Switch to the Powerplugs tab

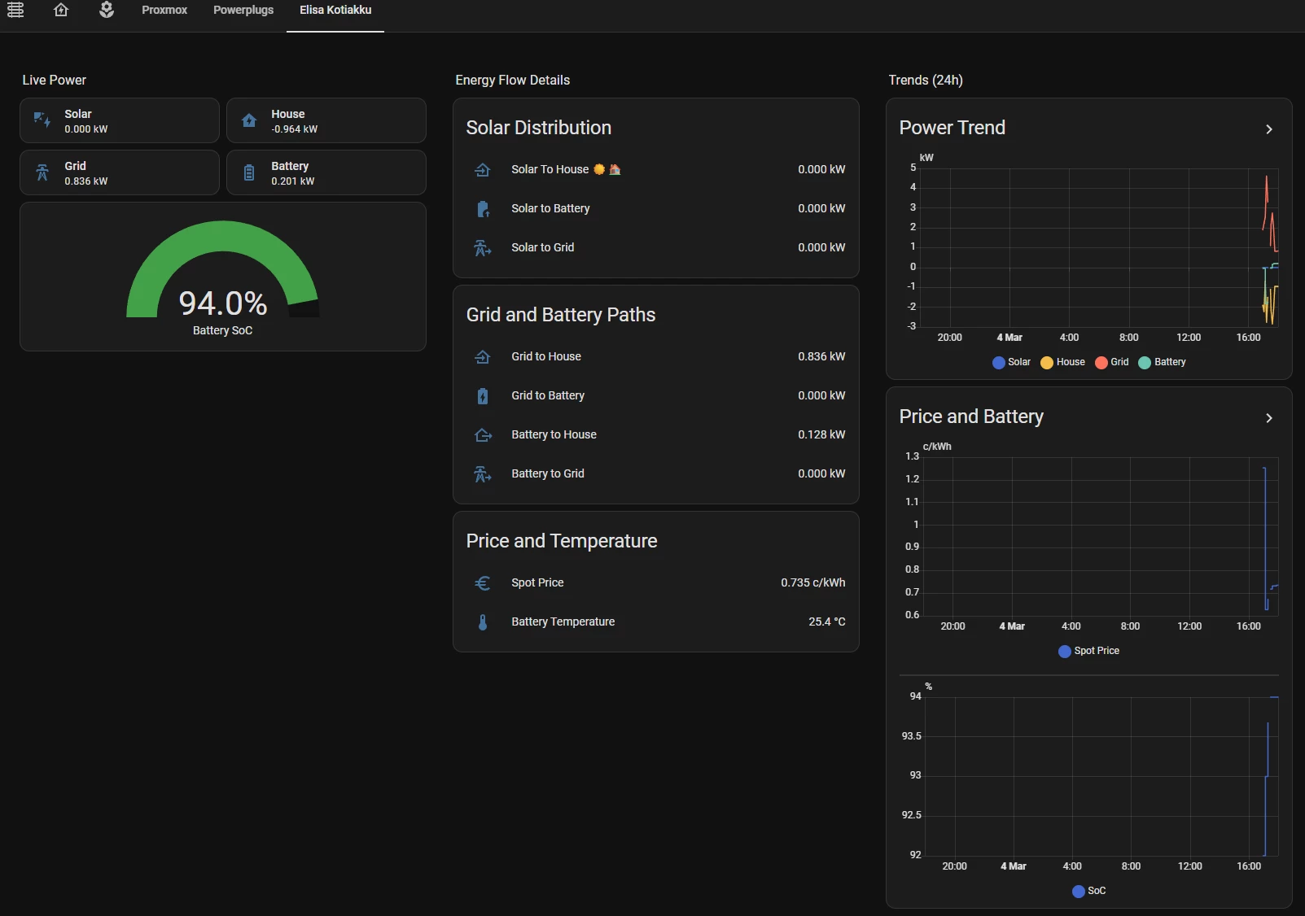point(243,10)
